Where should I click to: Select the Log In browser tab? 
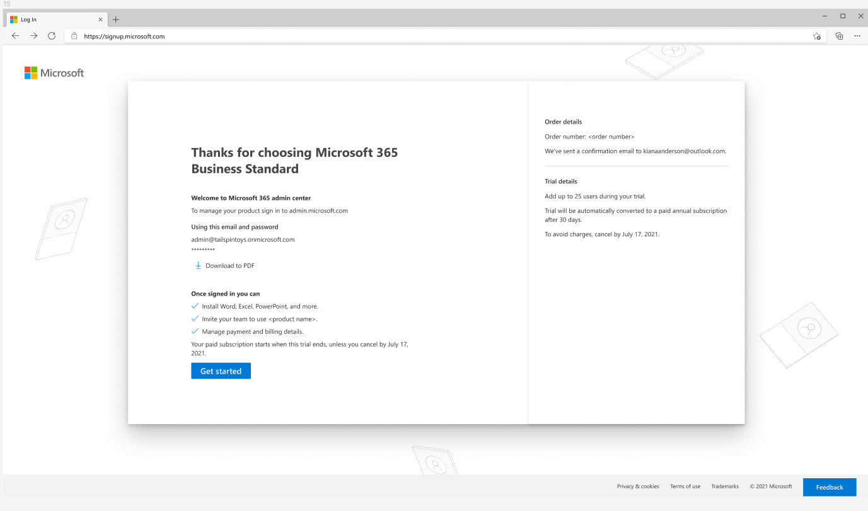[x=56, y=20]
